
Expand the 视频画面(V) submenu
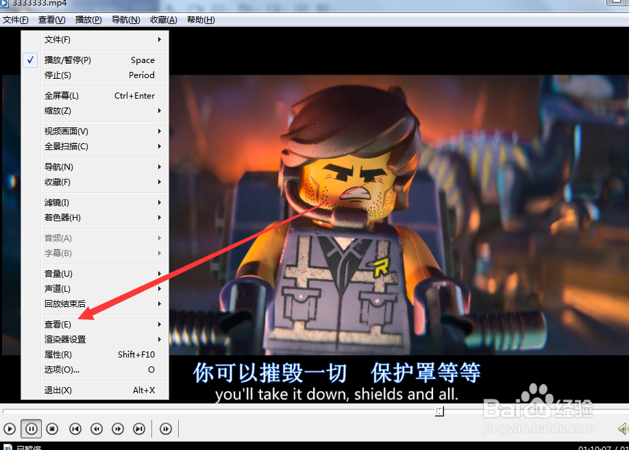[95, 131]
